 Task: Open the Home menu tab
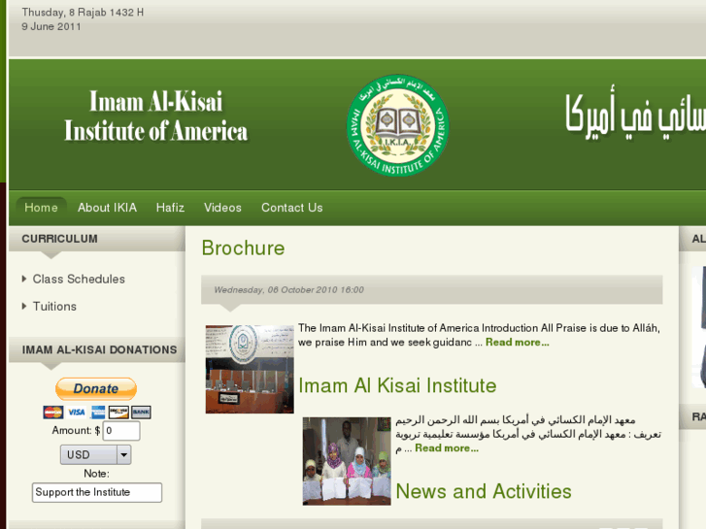point(41,208)
